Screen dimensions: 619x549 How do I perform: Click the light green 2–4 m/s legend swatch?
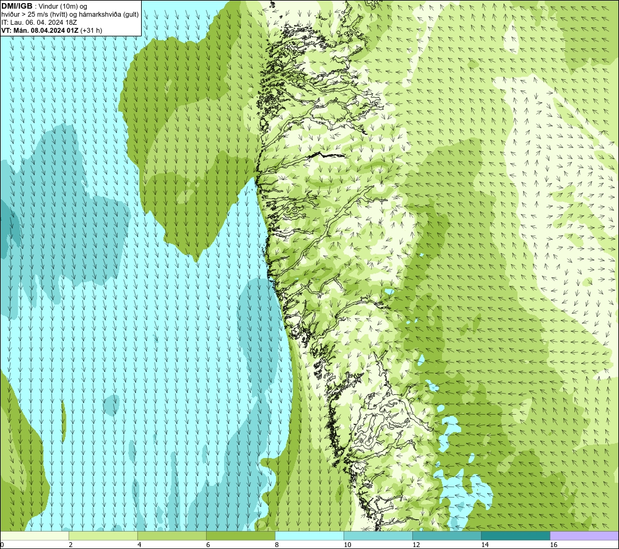click(x=103, y=536)
